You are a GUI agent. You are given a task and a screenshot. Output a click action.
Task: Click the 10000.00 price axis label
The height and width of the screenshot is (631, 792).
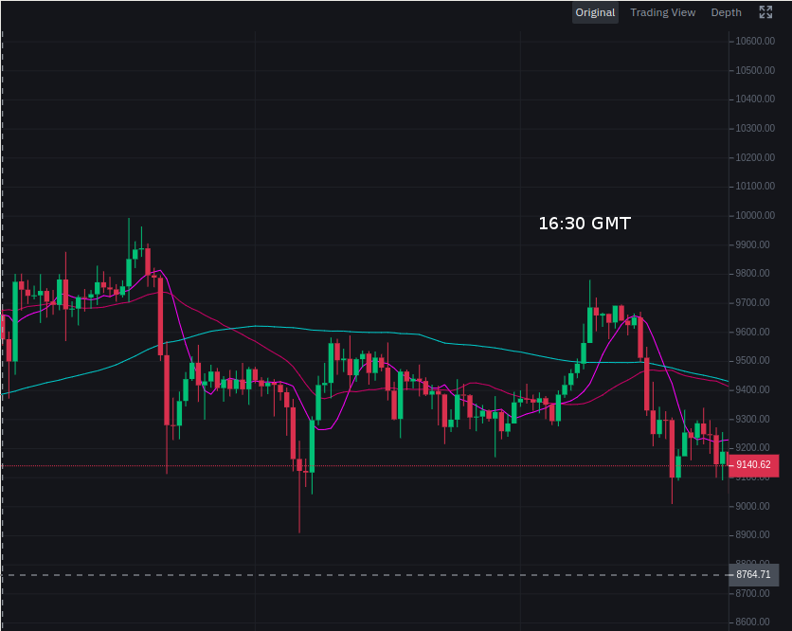(755, 215)
